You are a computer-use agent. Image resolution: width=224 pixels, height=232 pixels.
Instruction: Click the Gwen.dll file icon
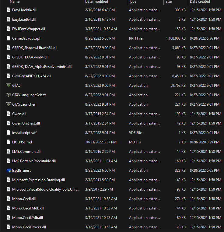pyautogui.click(x=9, y=114)
